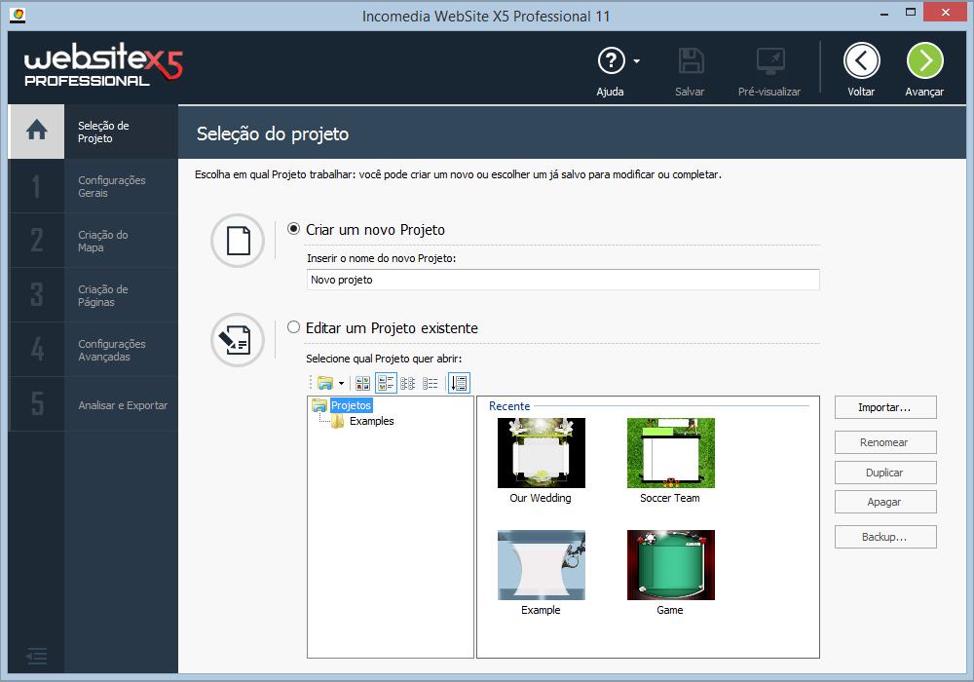The image size is (974, 682).
Task: Click the projects folder toolbar icon
Action: click(325, 383)
